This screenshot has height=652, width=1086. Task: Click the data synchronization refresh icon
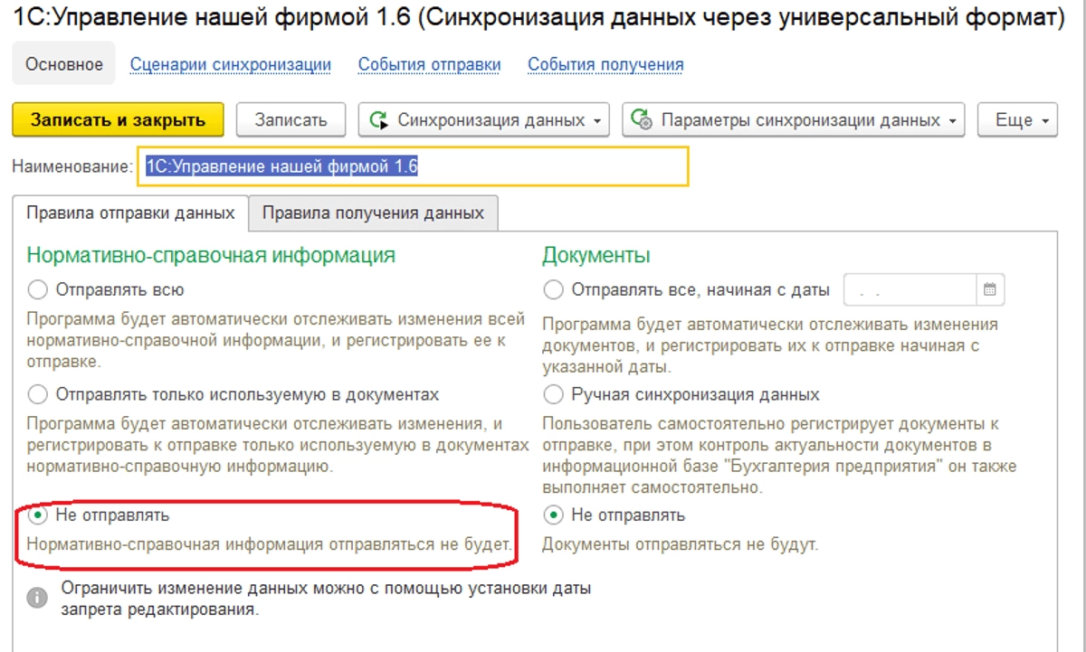click(x=380, y=120)
